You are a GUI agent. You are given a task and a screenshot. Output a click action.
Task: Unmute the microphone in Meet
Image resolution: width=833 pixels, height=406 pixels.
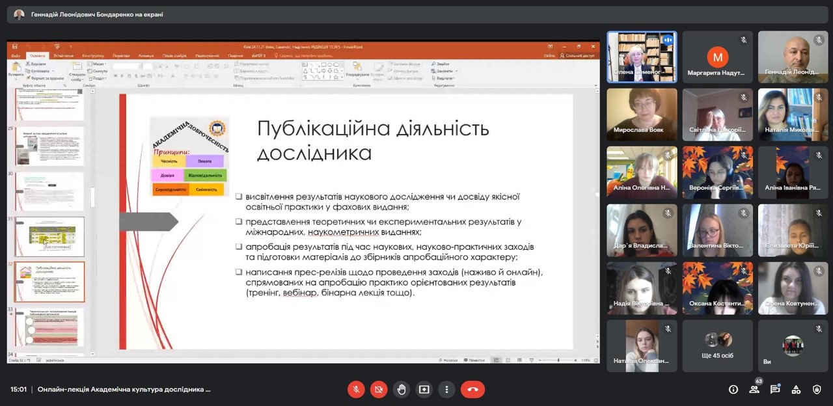[356, 389]
